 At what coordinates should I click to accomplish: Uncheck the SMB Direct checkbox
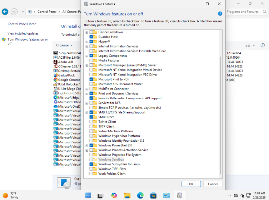[91, 117]
